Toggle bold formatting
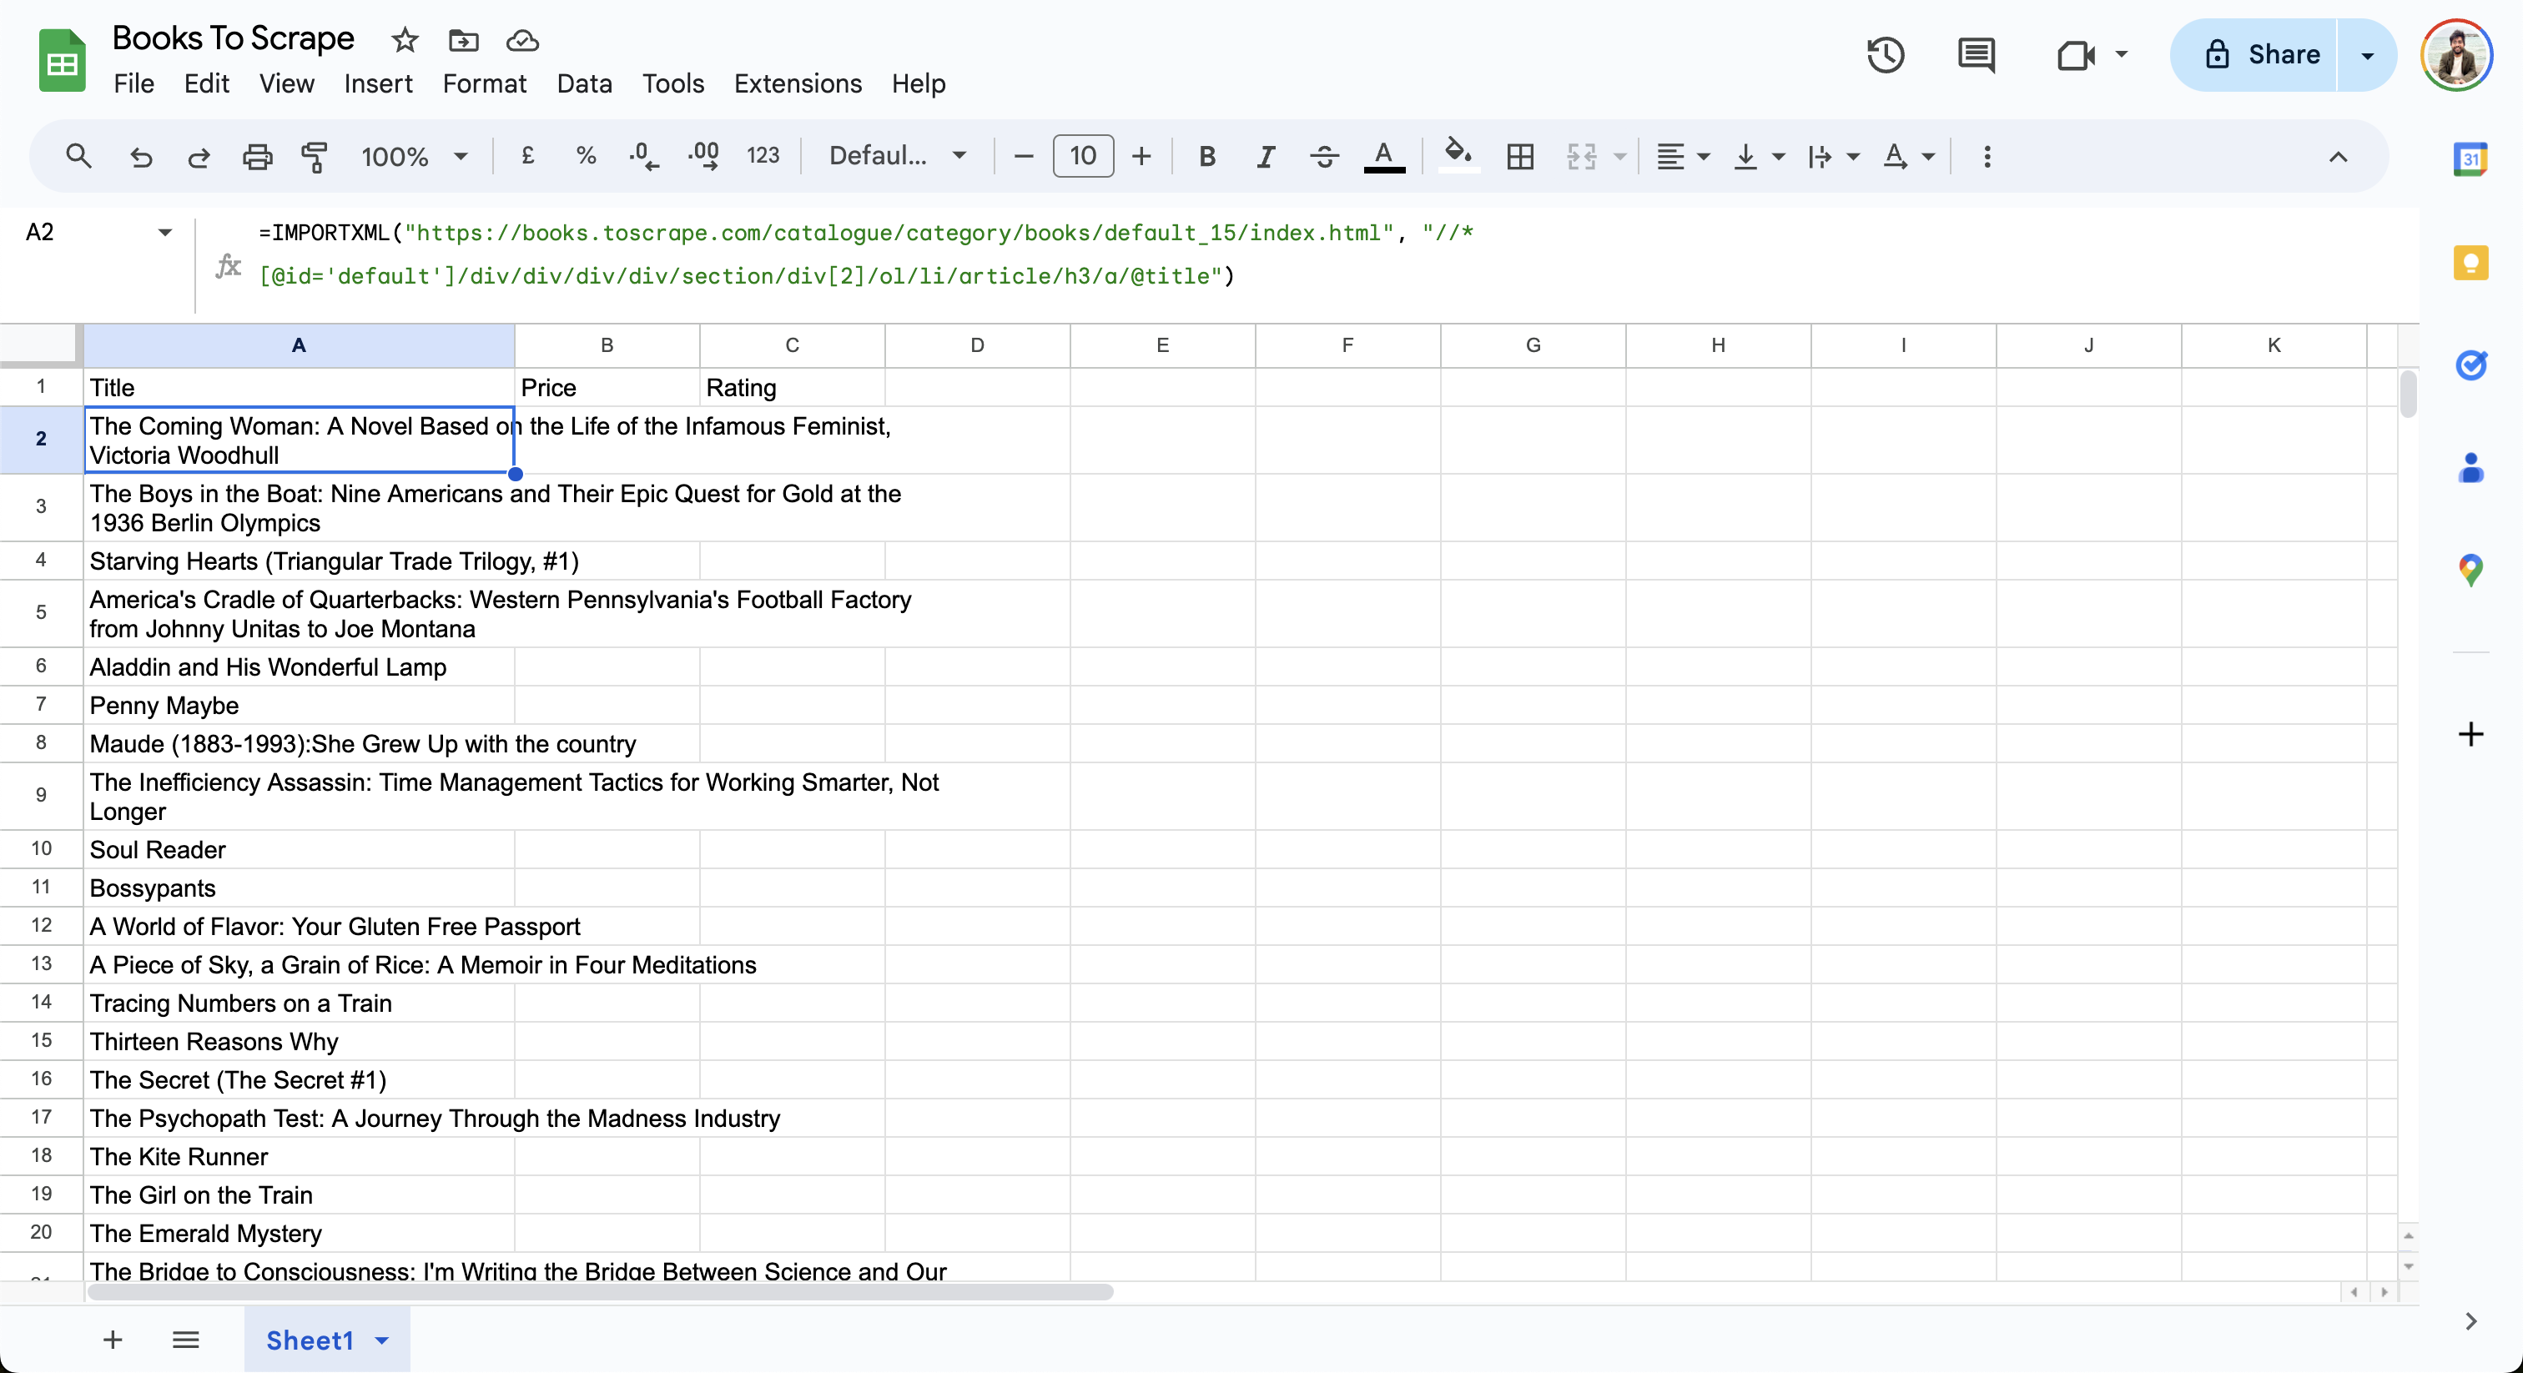 (1206, 156)
